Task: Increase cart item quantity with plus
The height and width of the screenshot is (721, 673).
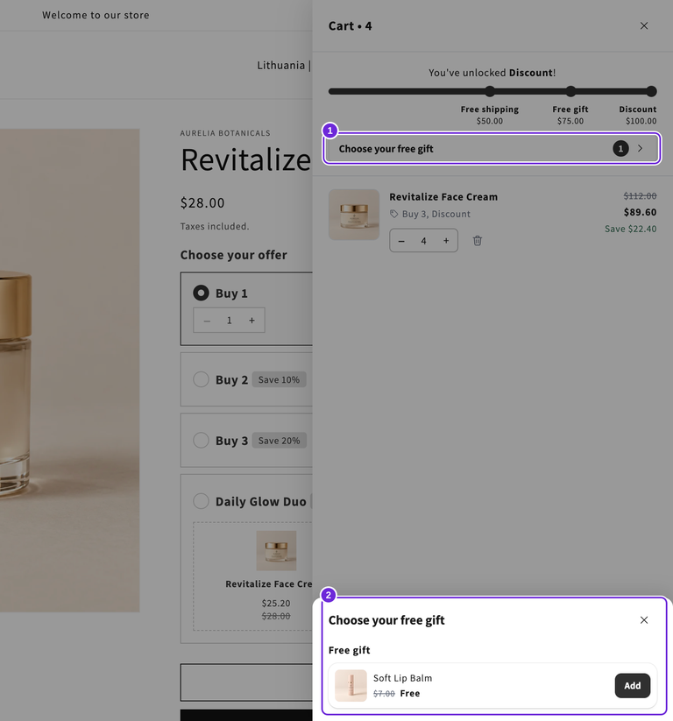Action: 446,241
